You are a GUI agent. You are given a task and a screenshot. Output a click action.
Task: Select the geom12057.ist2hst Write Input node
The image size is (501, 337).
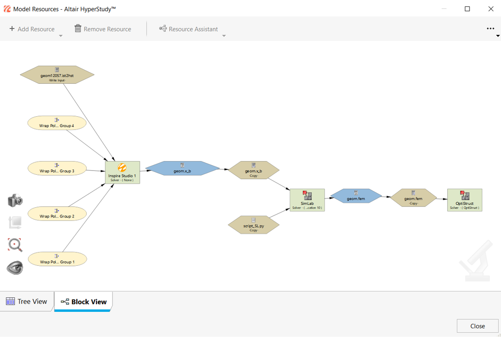57,75
